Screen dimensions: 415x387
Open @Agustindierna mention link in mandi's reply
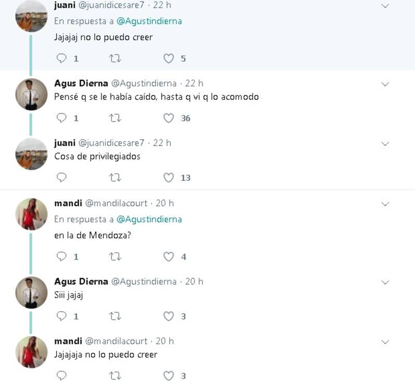pyautogui.click(x=149, y=219)
